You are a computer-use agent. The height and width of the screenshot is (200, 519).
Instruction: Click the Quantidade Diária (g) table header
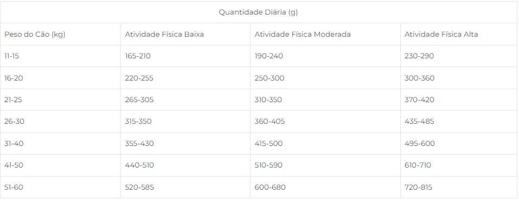[x=258, y=12]
